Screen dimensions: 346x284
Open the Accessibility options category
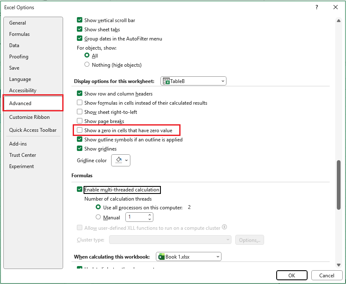coord(23,90)
